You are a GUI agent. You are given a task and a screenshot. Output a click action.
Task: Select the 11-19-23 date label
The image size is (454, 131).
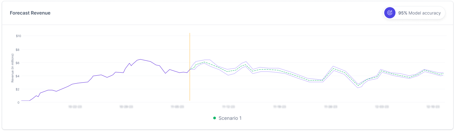pyautogui.click(x=280, y=106)
